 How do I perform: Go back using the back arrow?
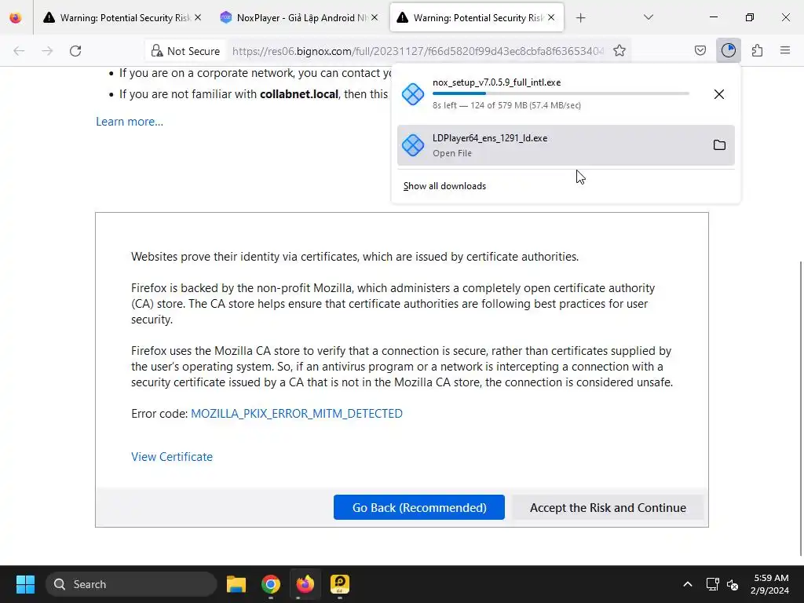[x=19, y=51]
